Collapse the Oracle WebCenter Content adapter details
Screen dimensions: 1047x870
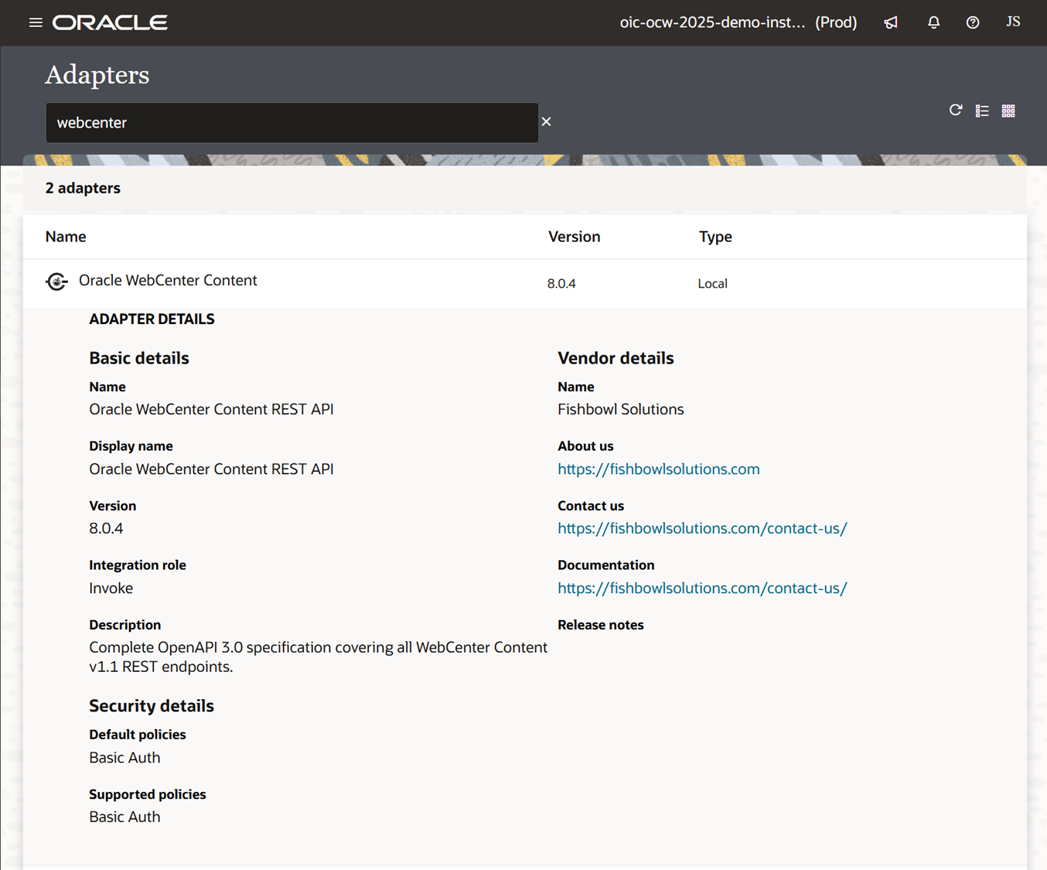click(168, 280)
